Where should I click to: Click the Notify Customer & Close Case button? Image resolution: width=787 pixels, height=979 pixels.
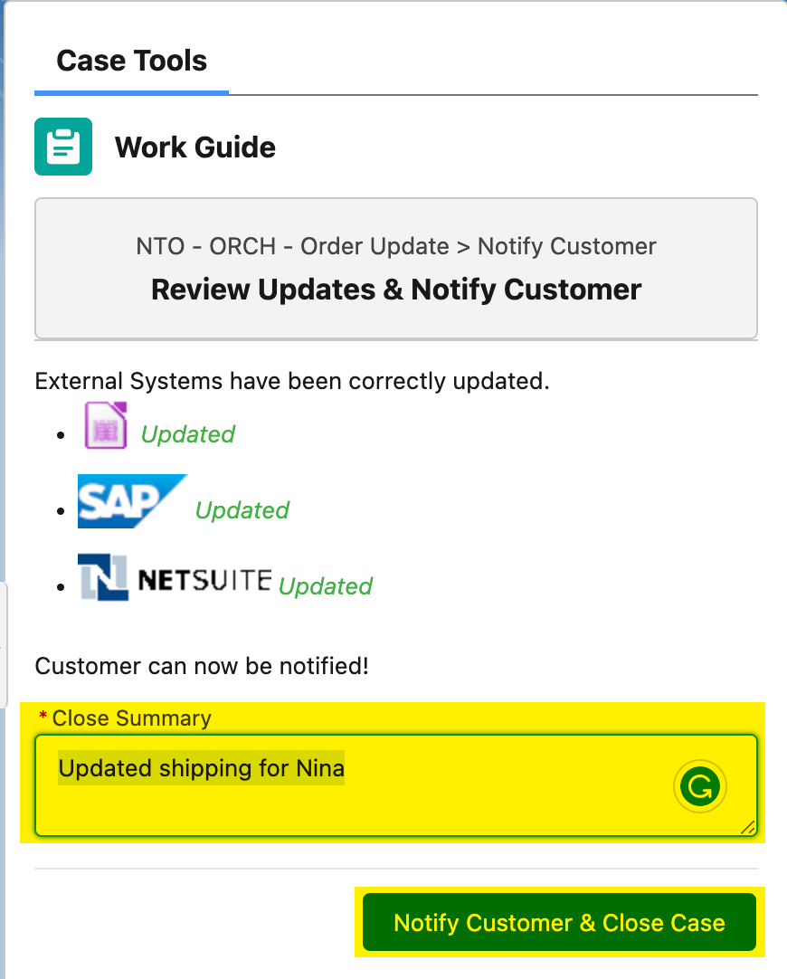(559, 922)
